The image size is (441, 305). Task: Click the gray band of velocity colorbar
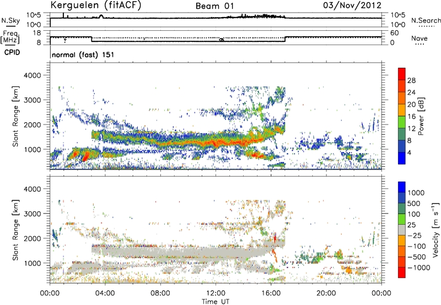pos(402,230)
